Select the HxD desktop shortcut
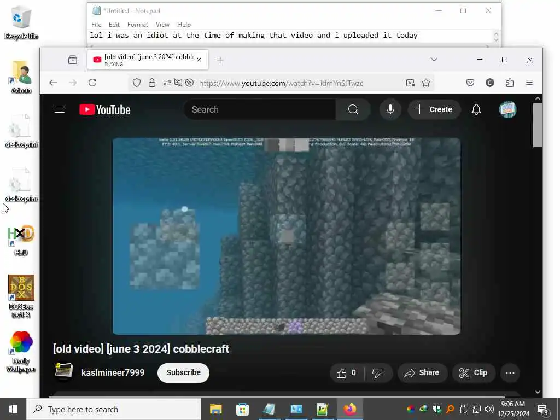The height and width of the screenshot is (420, 560). point(21,240)
